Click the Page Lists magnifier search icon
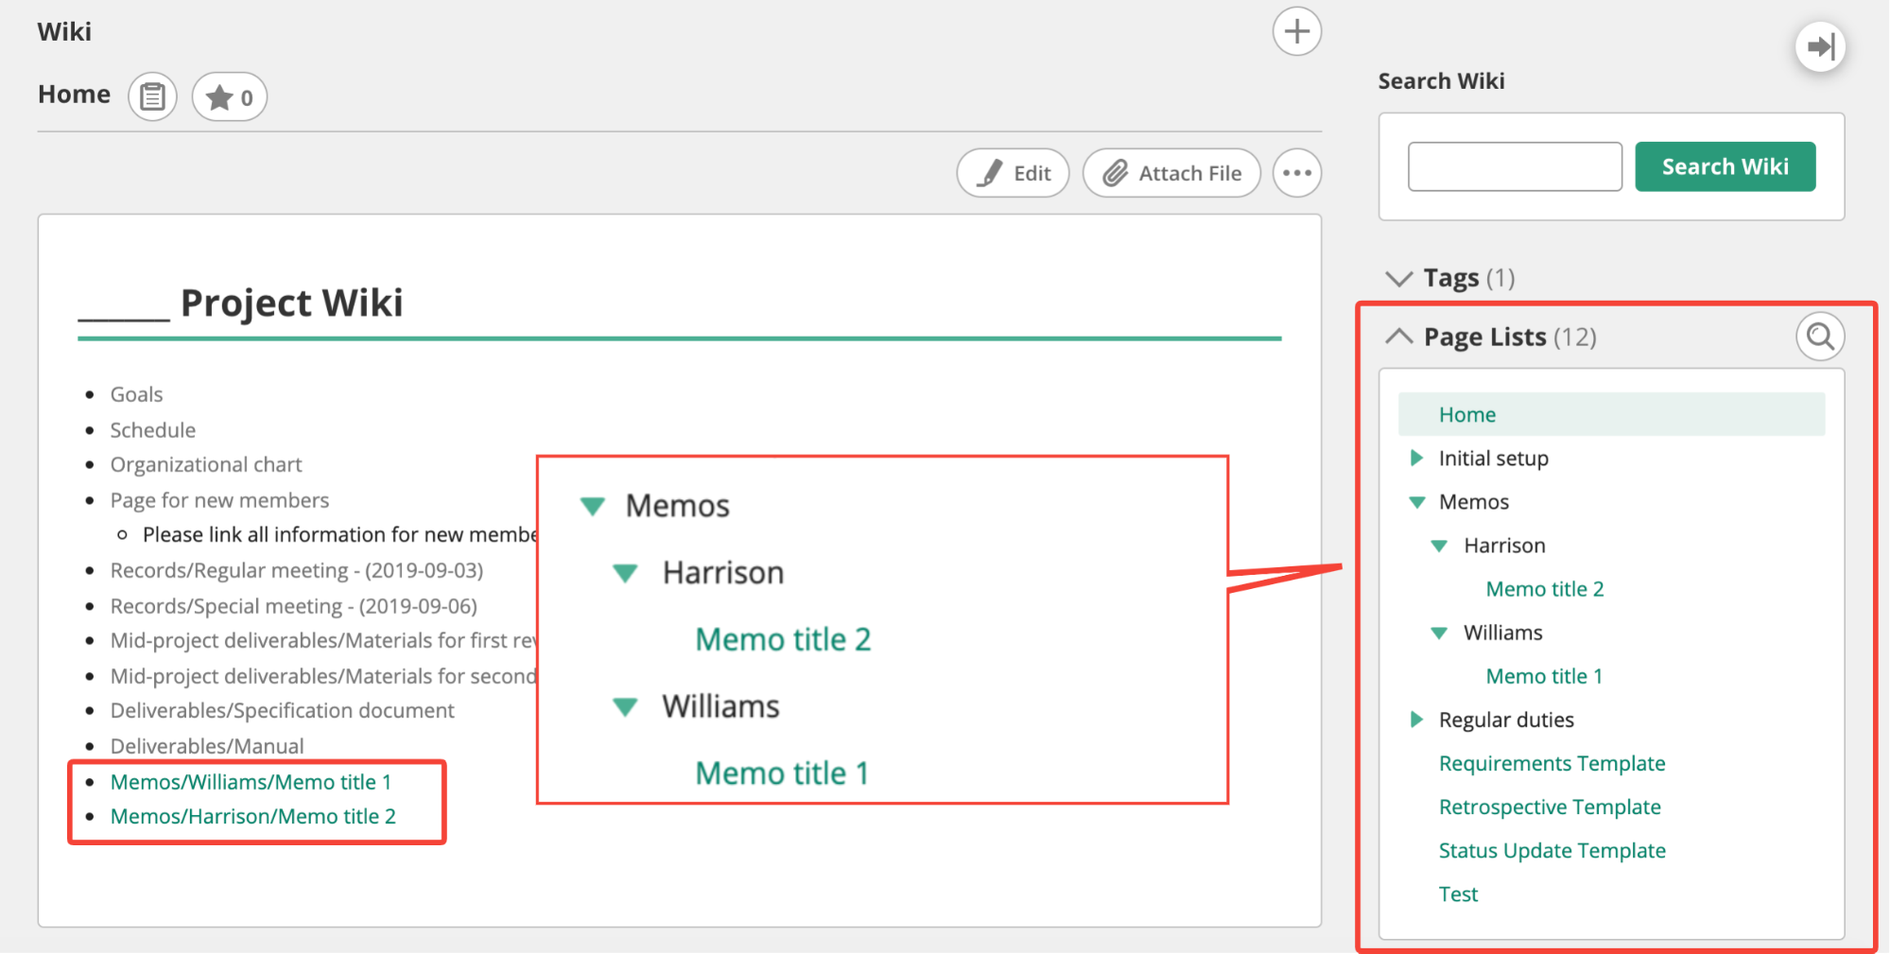 click(1820, 337)
